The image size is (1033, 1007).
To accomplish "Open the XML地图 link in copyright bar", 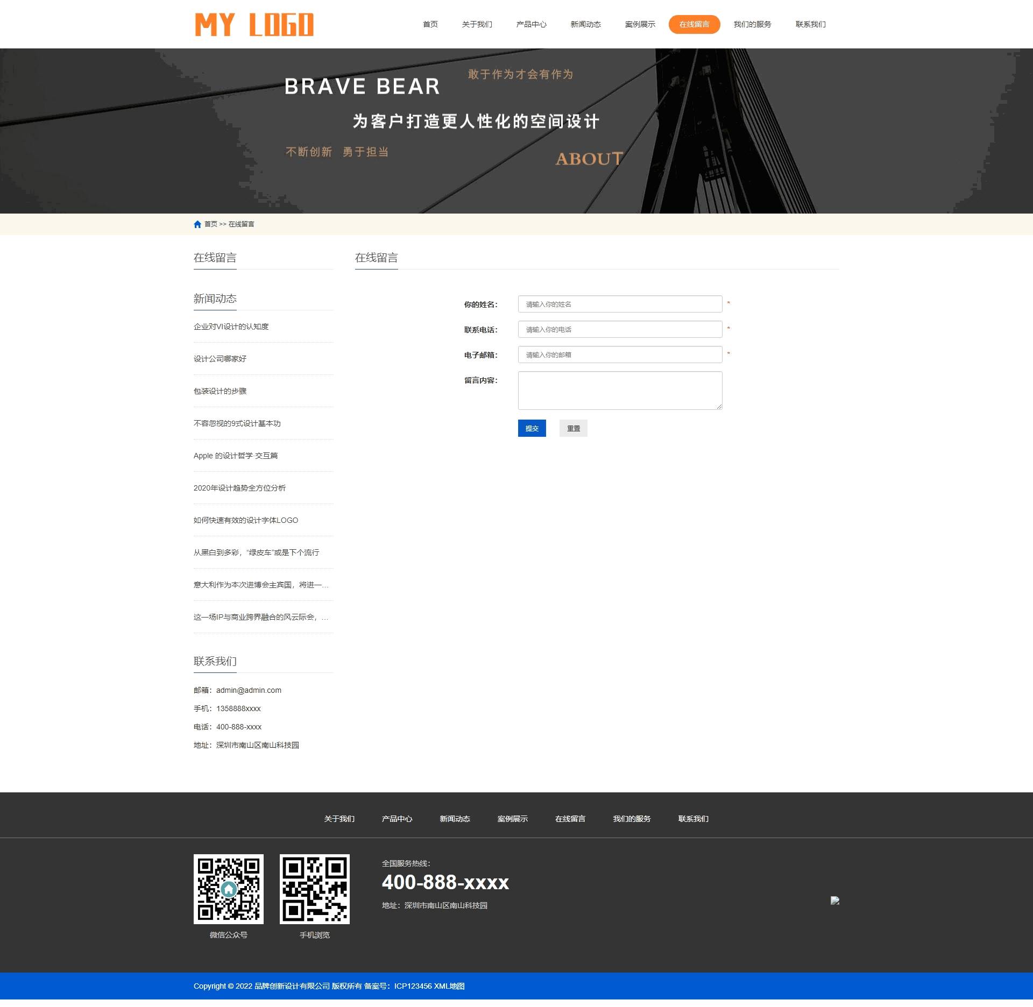I will tap(449, 986).
